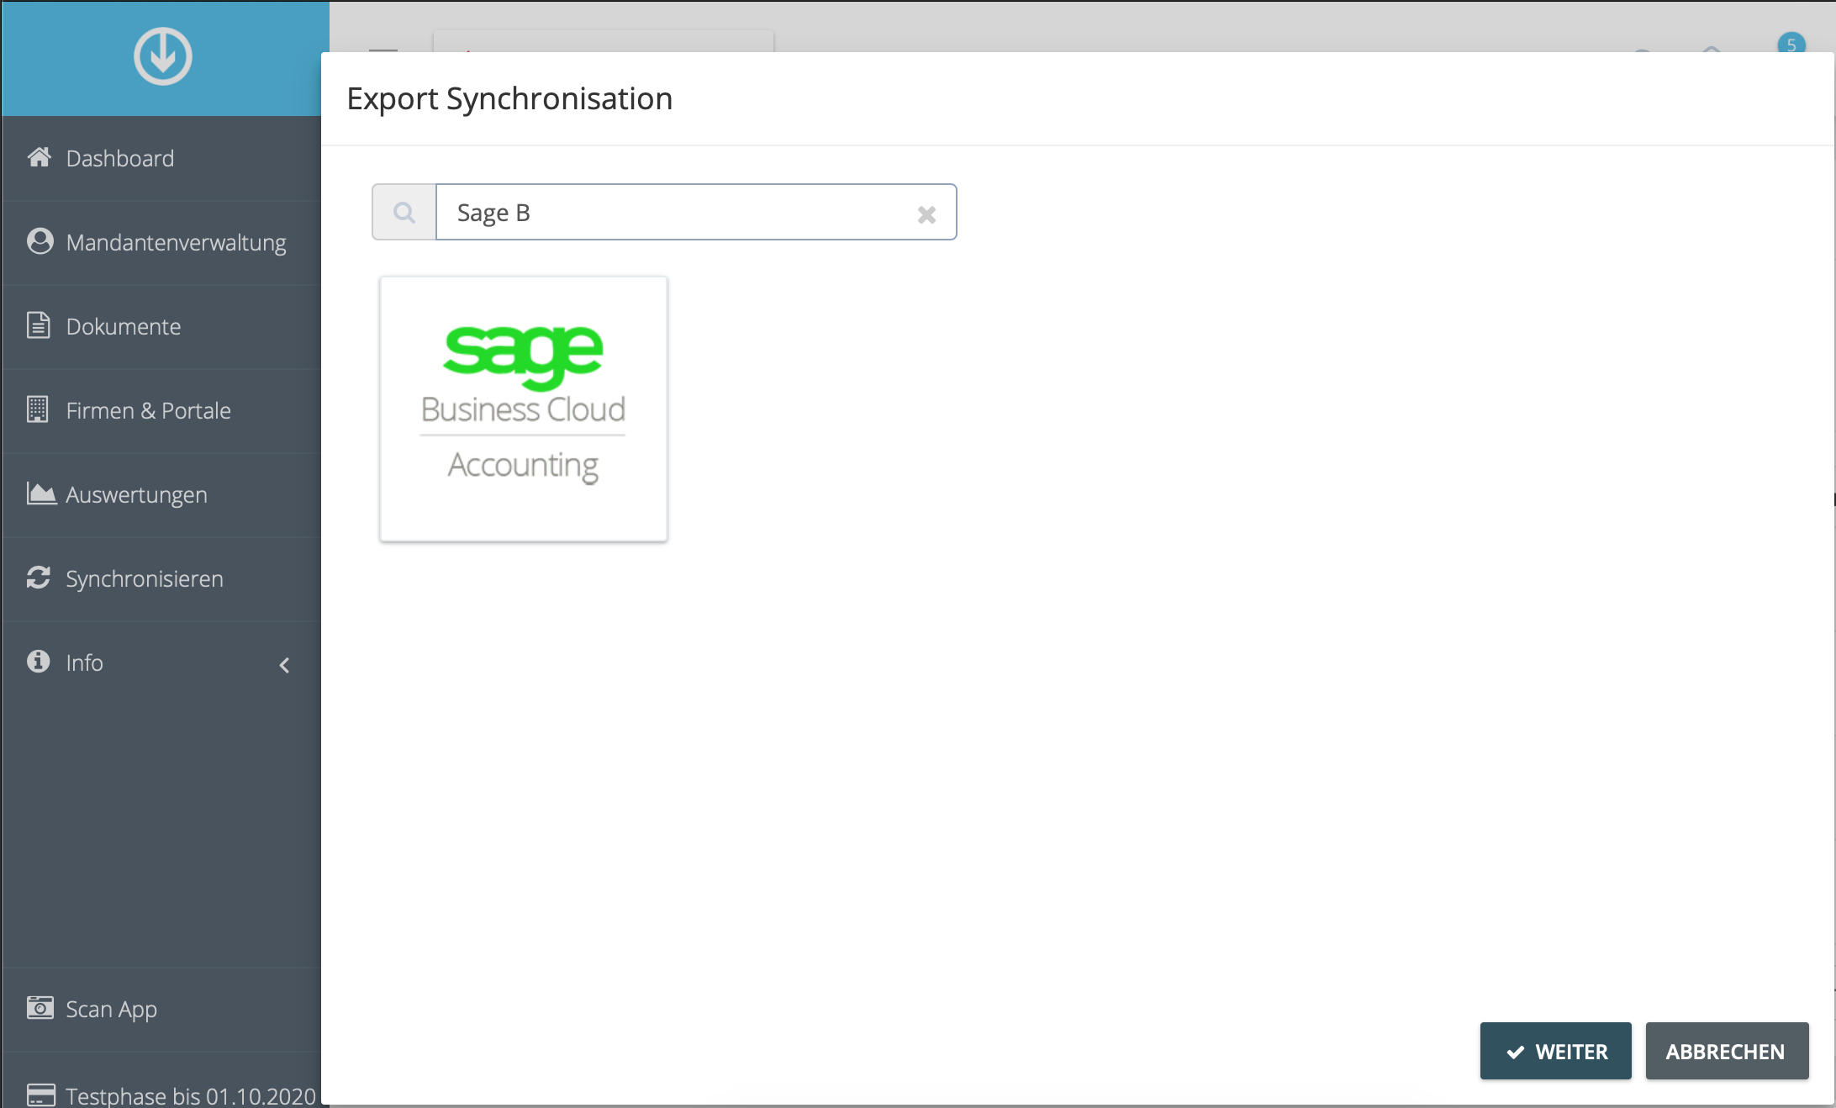The height and width of the screenshot is (1108, 1836).
Task: Click the Synchronisieren refresh icon
Action: (39, 578)
